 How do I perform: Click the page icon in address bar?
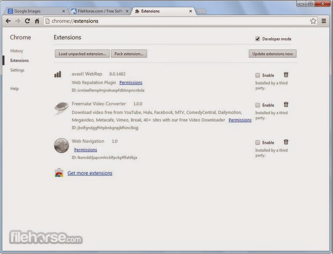tap(48, 21)
